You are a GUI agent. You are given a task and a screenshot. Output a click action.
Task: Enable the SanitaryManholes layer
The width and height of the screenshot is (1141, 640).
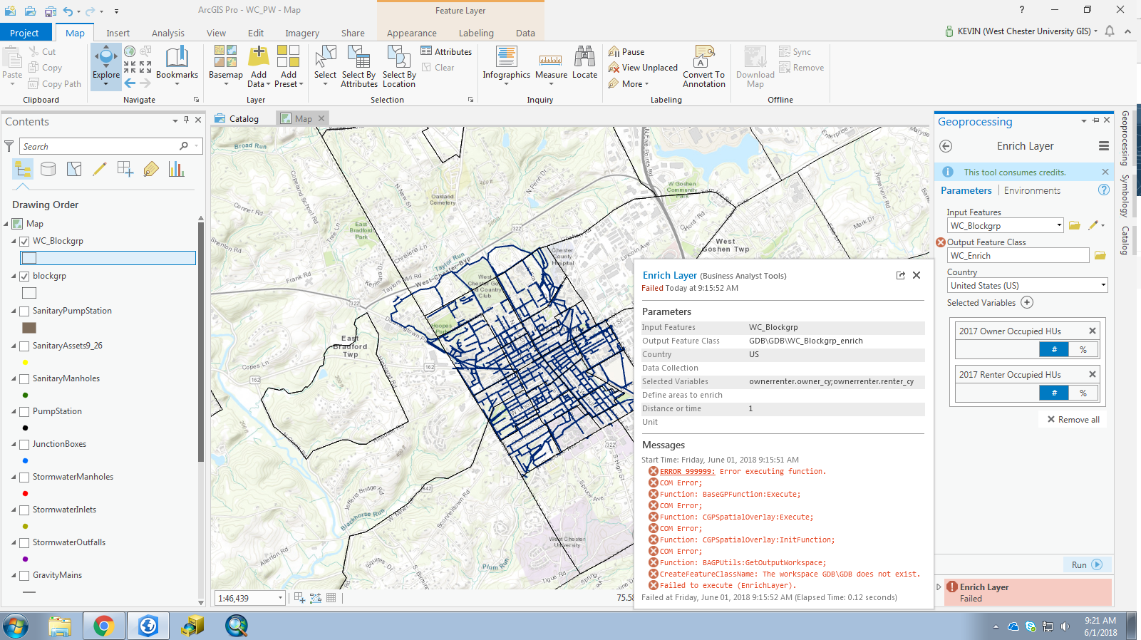coord(25,379)
